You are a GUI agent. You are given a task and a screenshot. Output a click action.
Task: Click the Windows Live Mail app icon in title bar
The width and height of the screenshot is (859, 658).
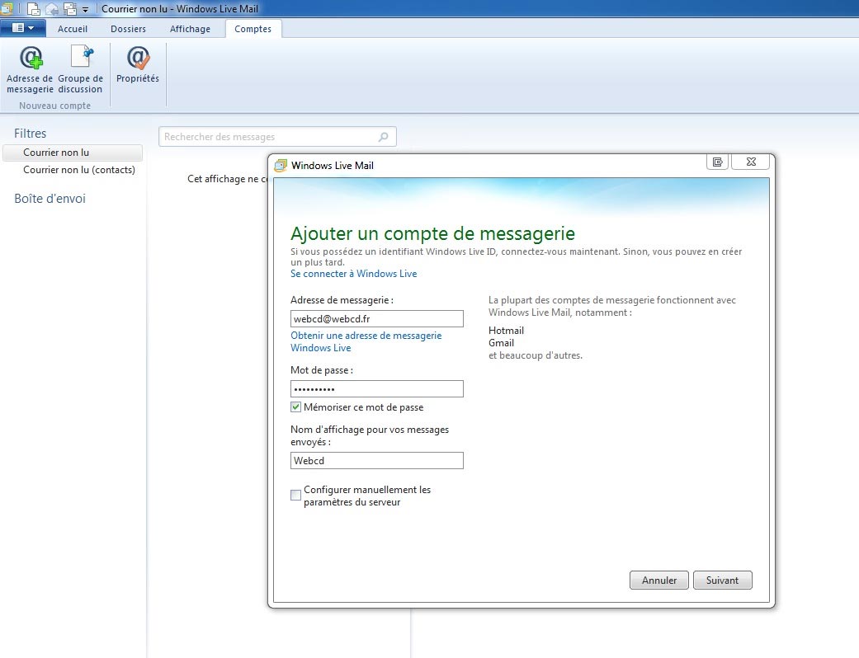point(7,9)
